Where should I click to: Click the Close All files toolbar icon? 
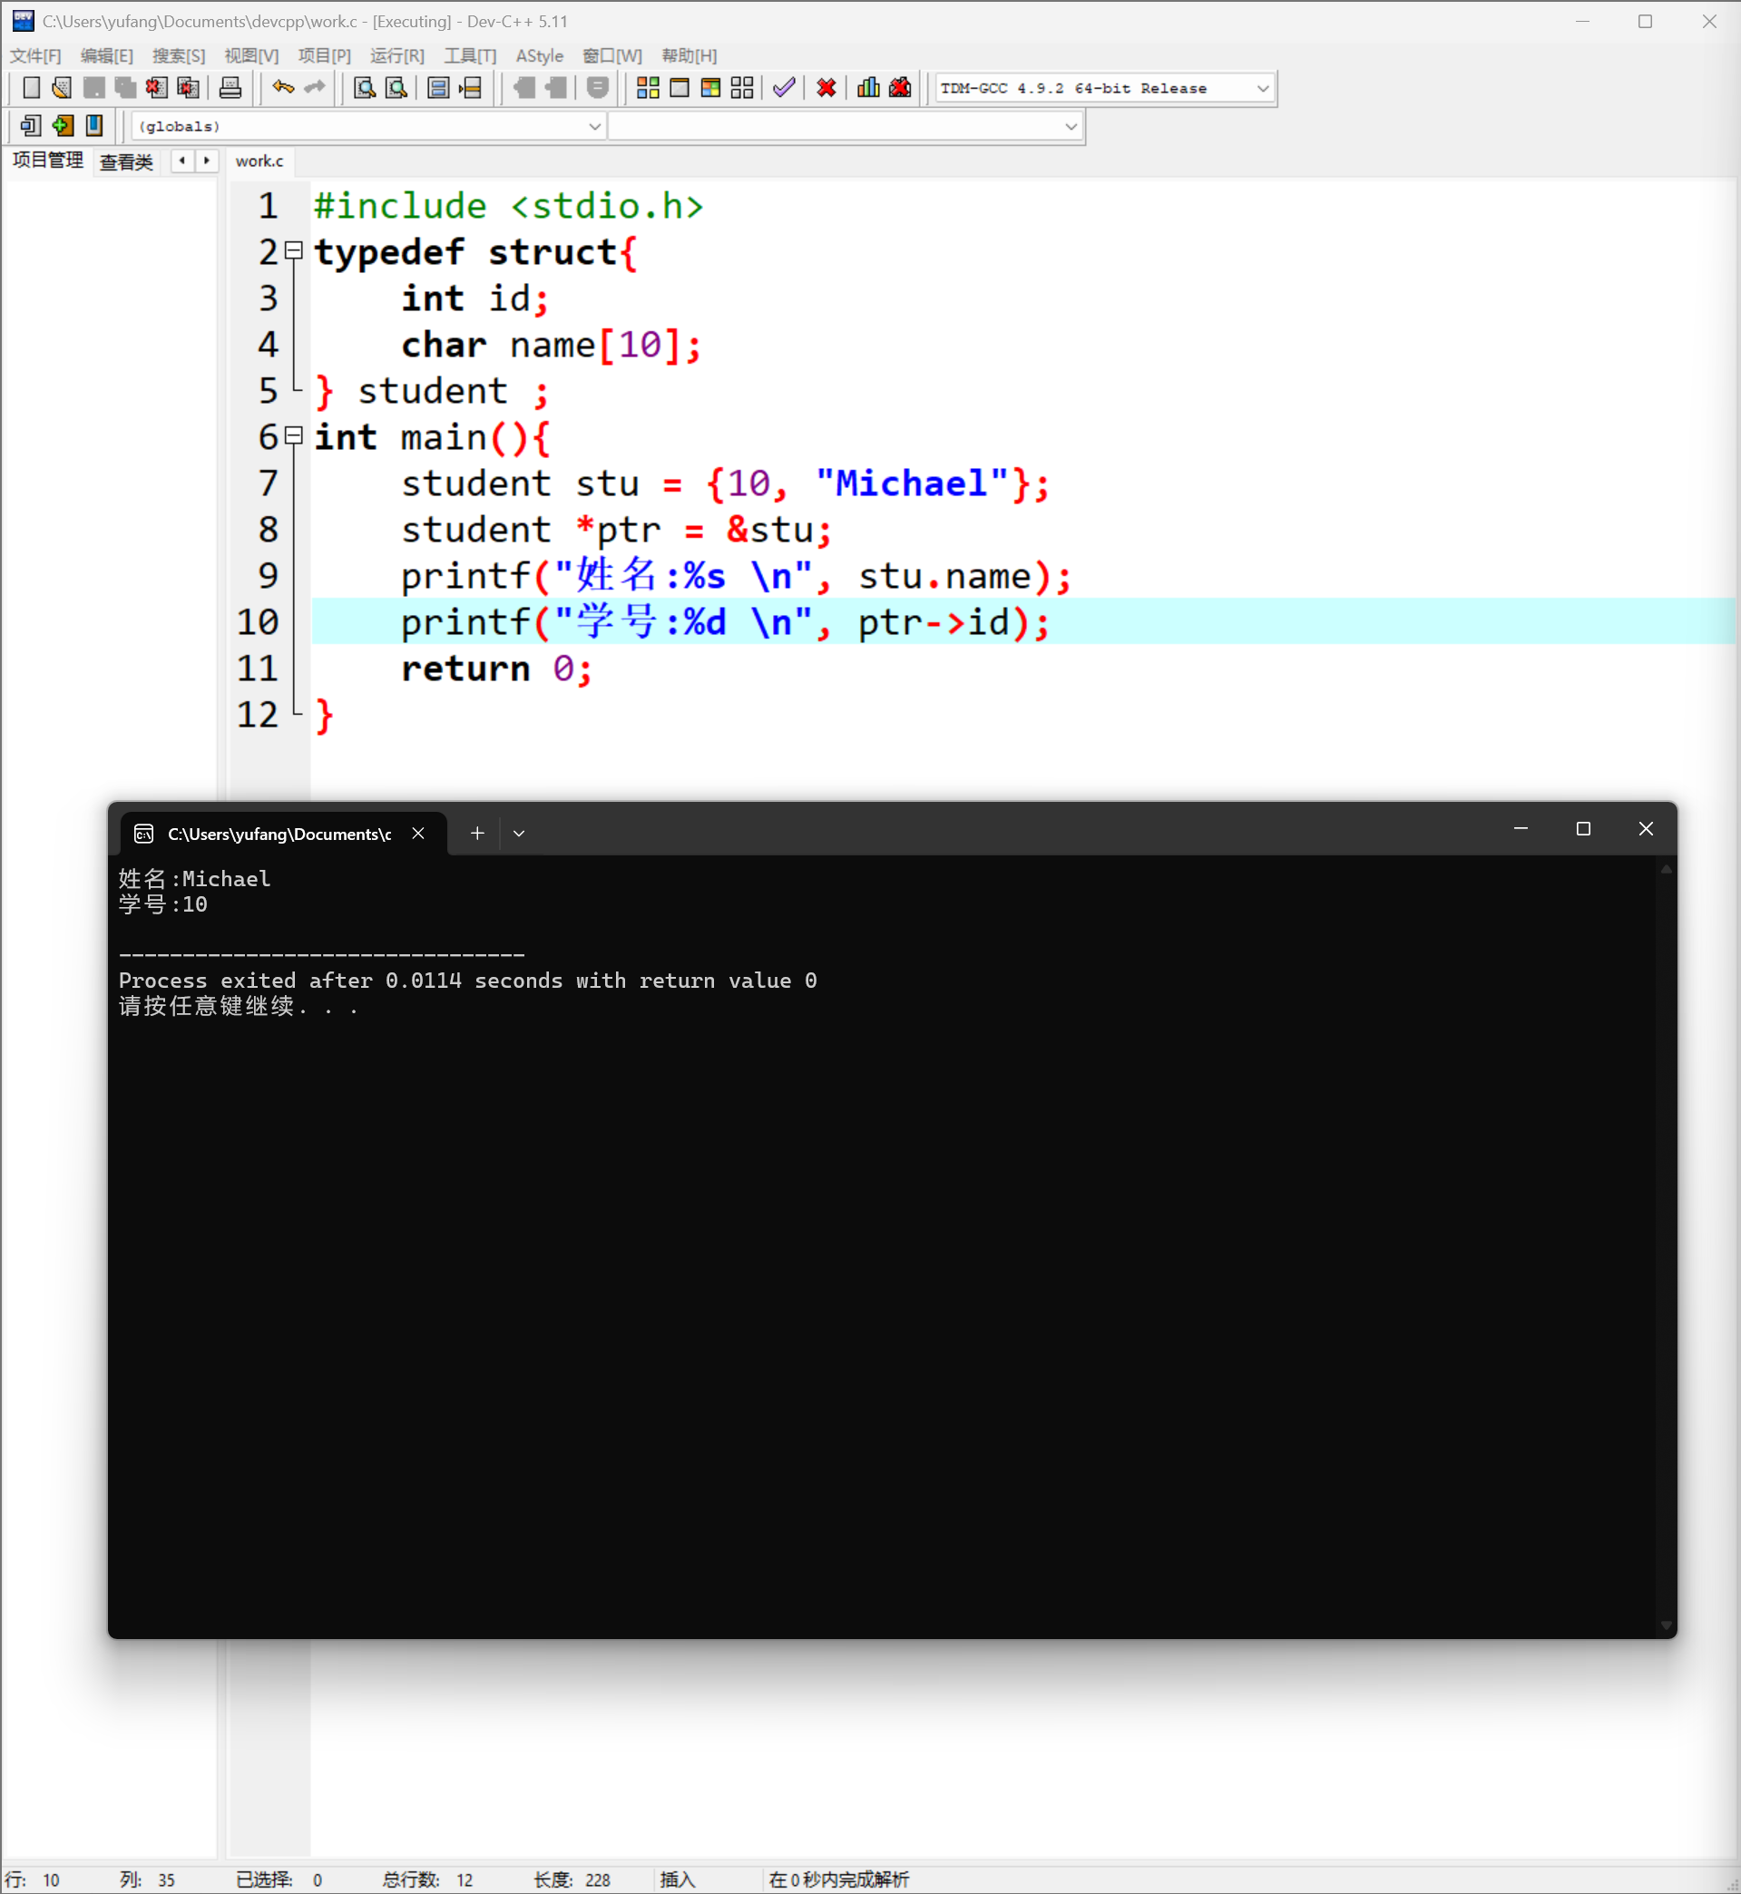click(x=189, y=88)
